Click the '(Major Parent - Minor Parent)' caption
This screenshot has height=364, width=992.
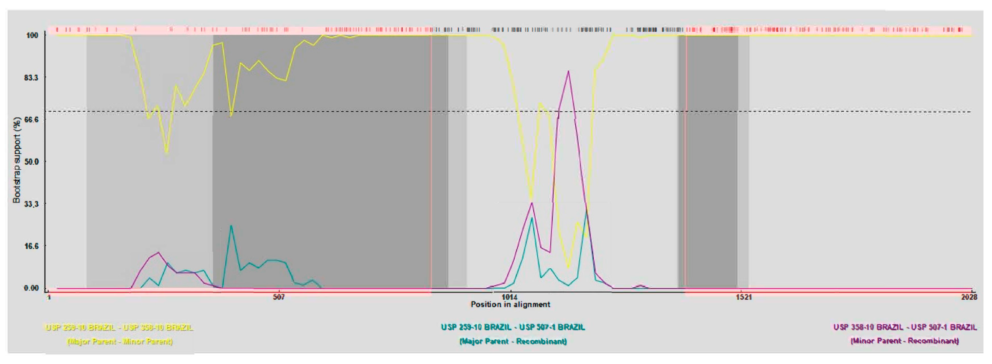coord(120,342)
